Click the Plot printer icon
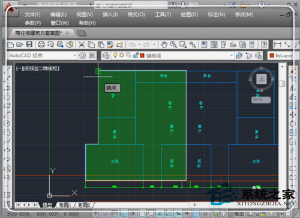The width and height of the screenshot is (300, 218). [x=41, y=44]
